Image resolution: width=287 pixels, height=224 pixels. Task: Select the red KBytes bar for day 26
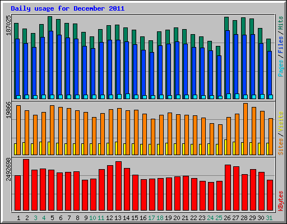coord(228,188)
